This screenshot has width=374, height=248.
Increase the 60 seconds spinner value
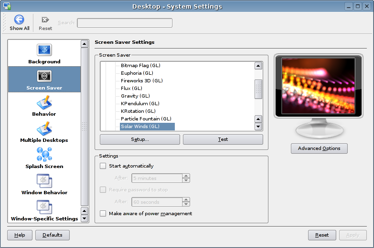[186, 200]
